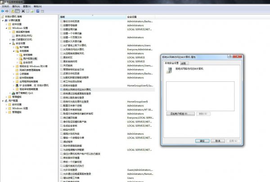270x182 pixels.
Task: Switch to the 说明 tab in the dialog
Action: pyautogui.click(x=183, y=63)
